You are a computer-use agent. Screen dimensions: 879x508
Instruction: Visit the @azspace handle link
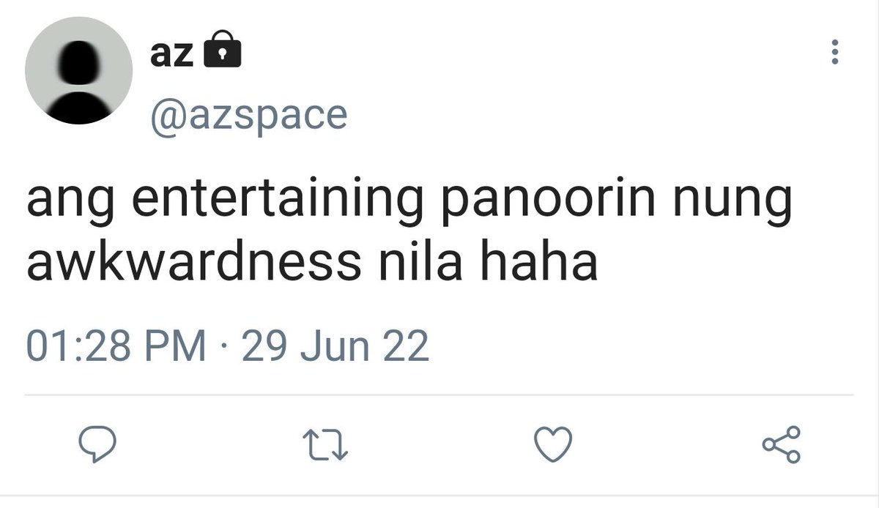248,115
